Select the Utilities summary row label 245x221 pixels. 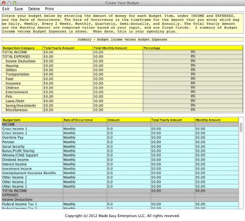coord(11,70)
